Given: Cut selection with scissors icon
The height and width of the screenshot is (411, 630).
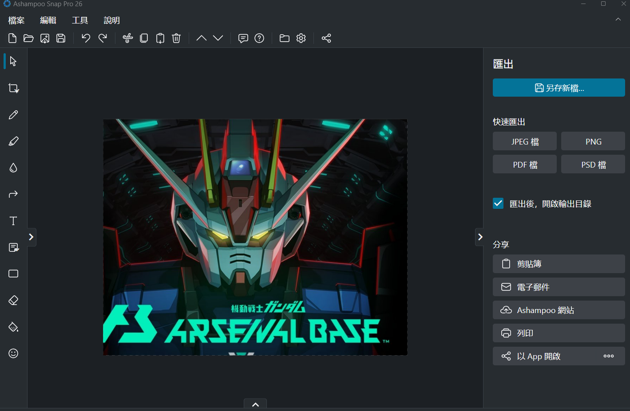Looking at the screenshot, I should coord(128,38).
